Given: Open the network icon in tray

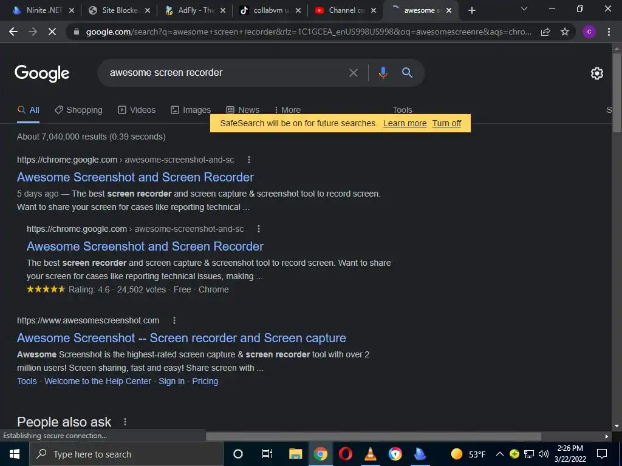Looking at the screenshot, I should pos(529,454).
